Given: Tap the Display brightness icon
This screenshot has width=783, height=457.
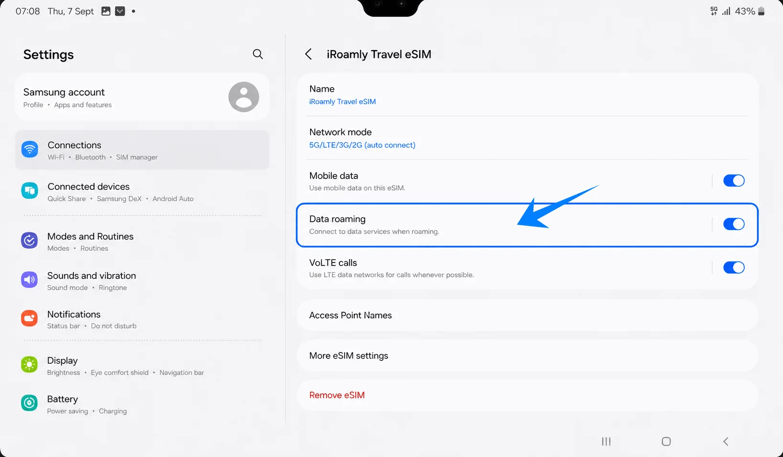Looking at the screenshot, I should 30,365.
